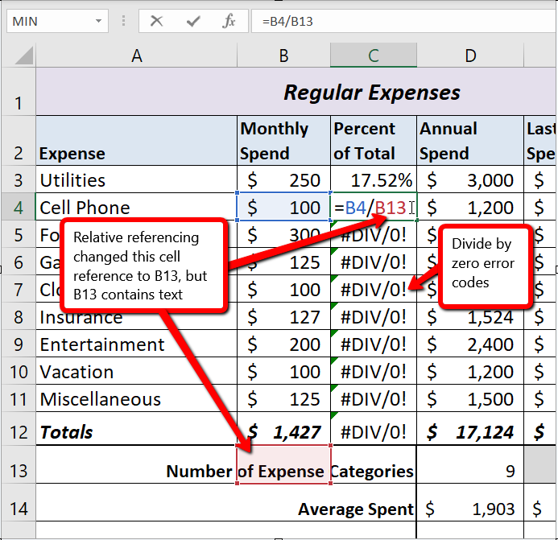Click the $17,124 annual total cell
558x540 pixels.
(x=470, y=429)
